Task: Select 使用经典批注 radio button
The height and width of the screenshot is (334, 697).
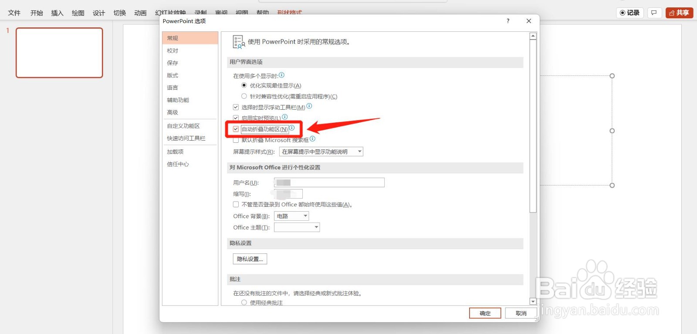Action: coord(244,302)
